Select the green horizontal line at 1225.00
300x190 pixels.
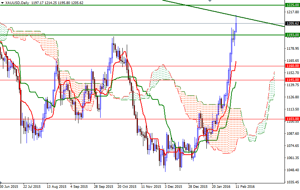pos(143,5)
